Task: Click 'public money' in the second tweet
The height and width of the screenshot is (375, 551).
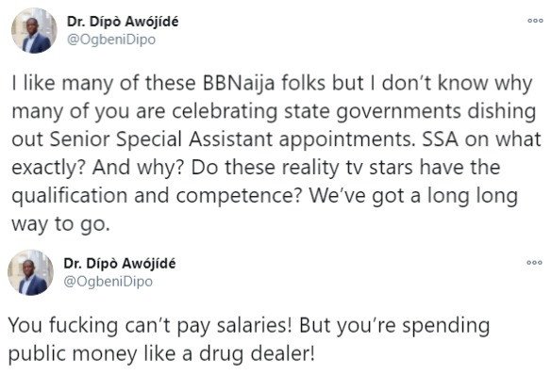Action: click(x=73, y=353)
